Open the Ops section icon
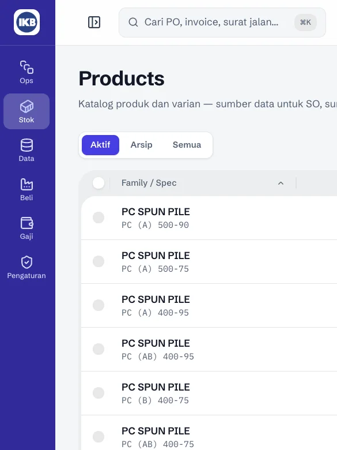Image resolution: width=337 pixels, height=450 pixels. [x=26, y=67]
